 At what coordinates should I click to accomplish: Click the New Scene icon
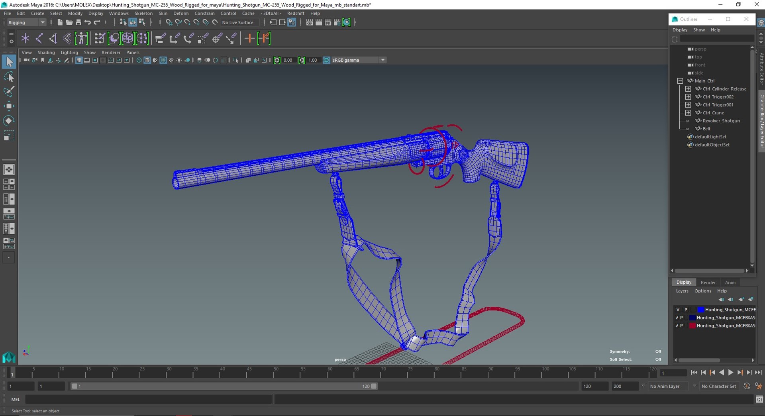(60, 22)
